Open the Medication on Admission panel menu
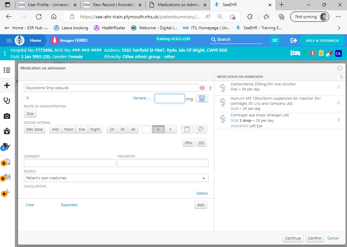This screenshot has width=347, height=247. pos(341,77)
